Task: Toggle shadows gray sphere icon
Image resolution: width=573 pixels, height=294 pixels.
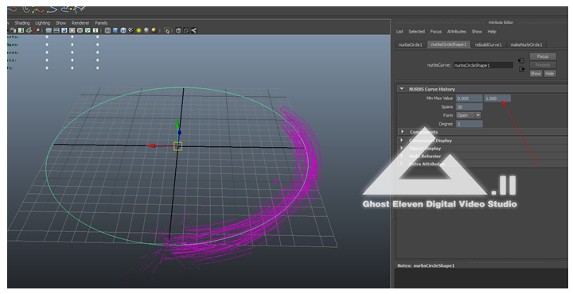Action: coord(146,30)
